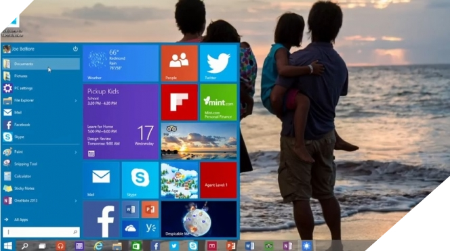The width and height of the screenshot is (450, 251).
Task: Open the small Yammer tile
Action: point(150,229)
